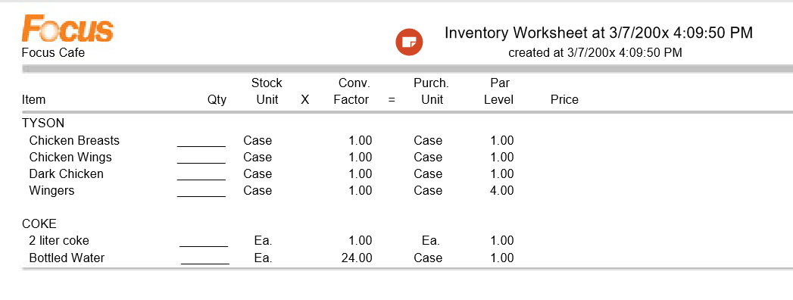The height and width of the screenshot is (300, 793).
Task: Click the Stock Unit column header
Action: tap(267, 91)
